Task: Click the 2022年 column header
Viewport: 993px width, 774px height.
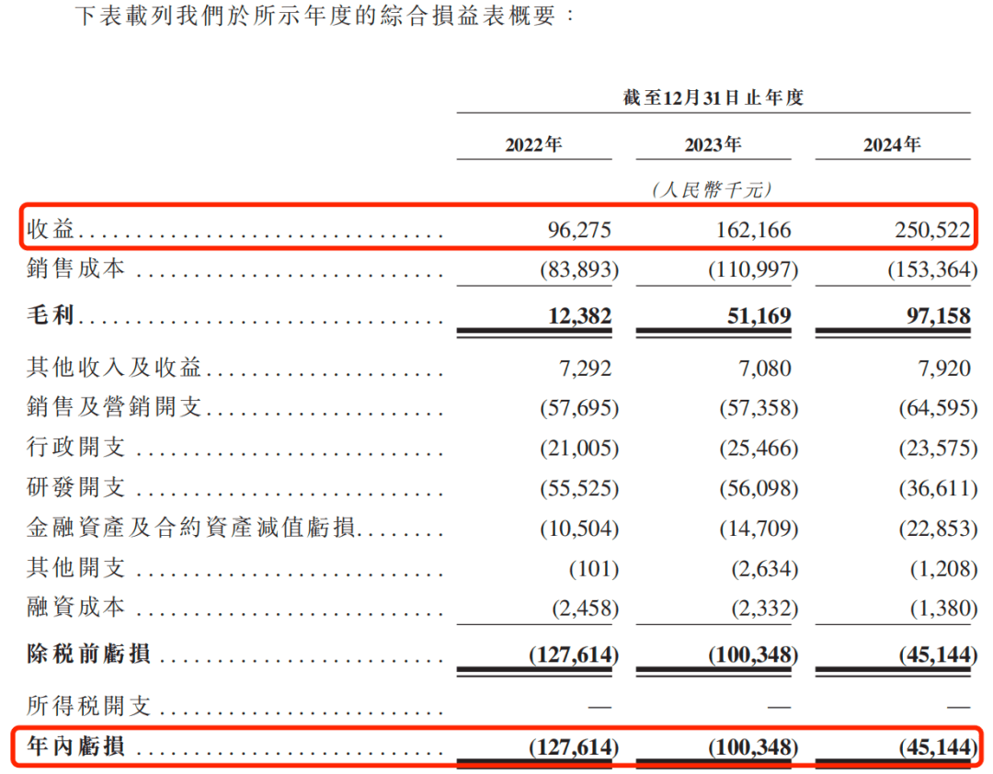Action: point(533,145)
